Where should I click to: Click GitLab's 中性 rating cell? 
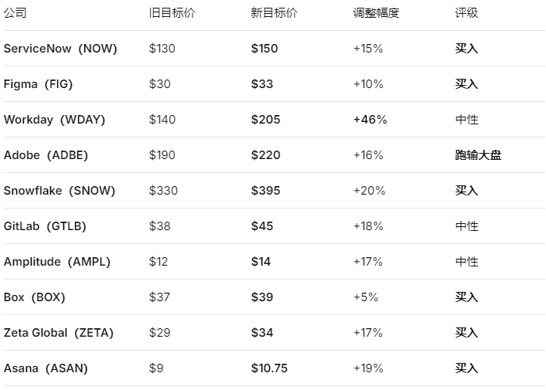coord(466,226)
